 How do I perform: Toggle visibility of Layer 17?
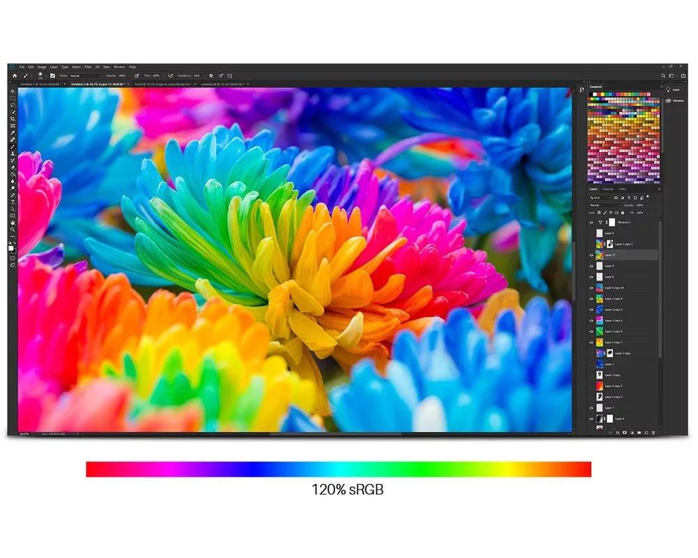[591, 255]
